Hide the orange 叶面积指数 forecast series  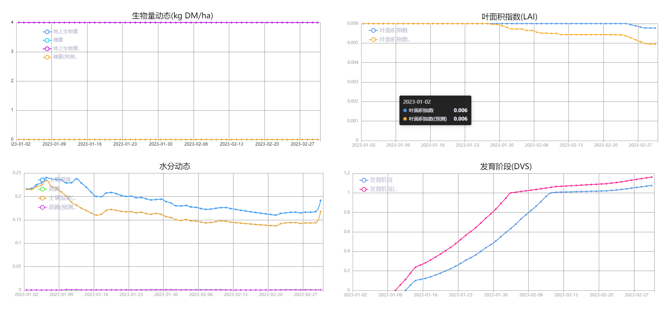pos(373,39)
